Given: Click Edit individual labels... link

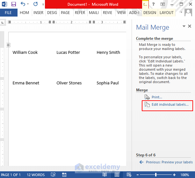Looking at the screenshot, I should [x=170, y=104].
